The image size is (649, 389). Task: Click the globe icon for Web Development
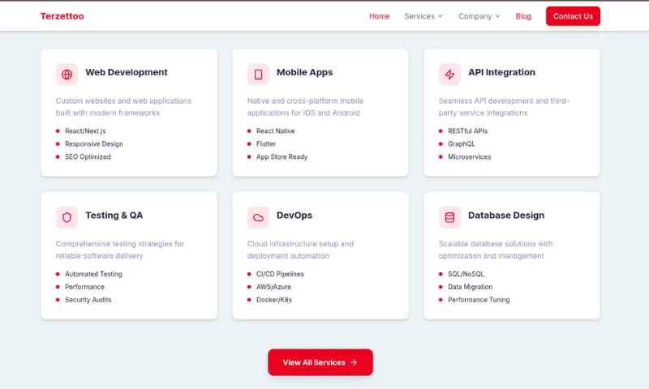67,75
